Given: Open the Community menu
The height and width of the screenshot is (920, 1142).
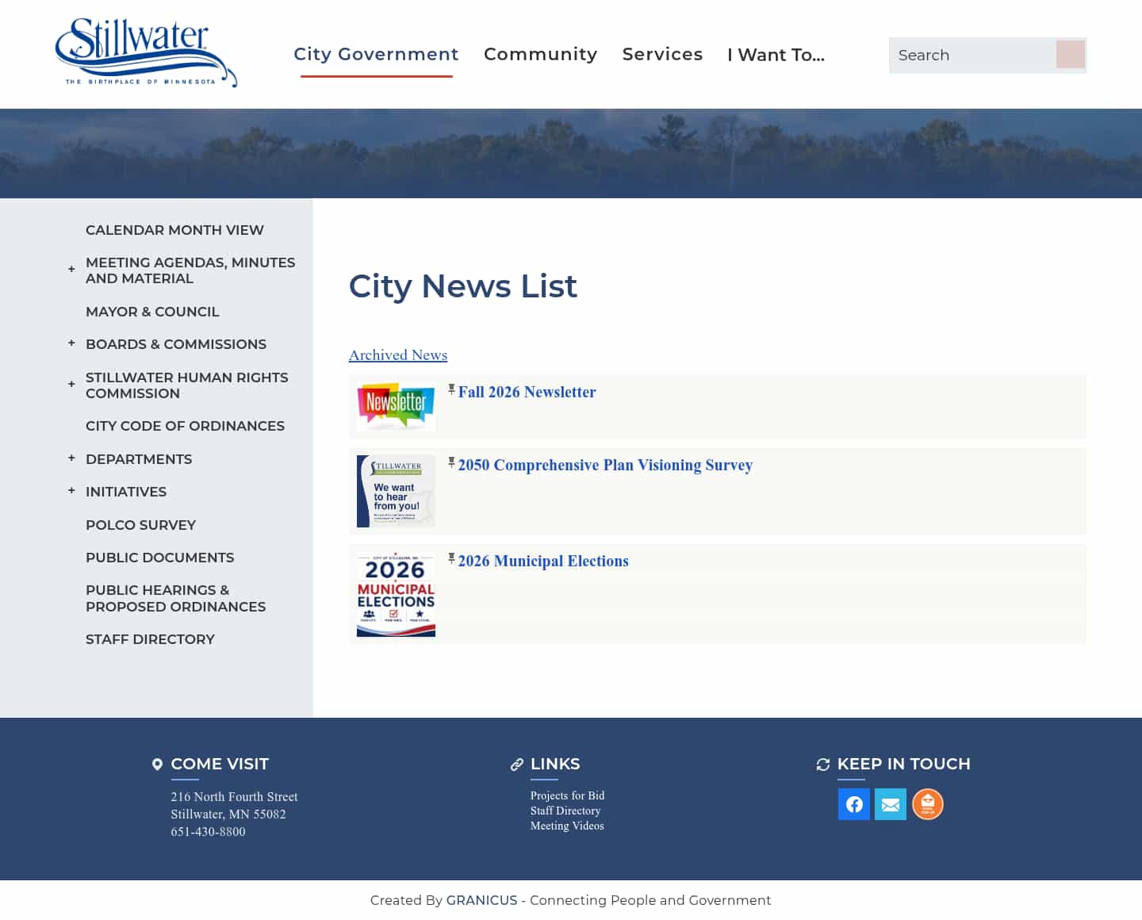Looking at the screenshot, I should pyautogui.click(x=540, y=54).
